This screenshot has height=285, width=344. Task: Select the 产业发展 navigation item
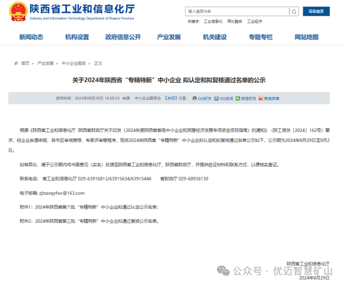pos(169,37)
